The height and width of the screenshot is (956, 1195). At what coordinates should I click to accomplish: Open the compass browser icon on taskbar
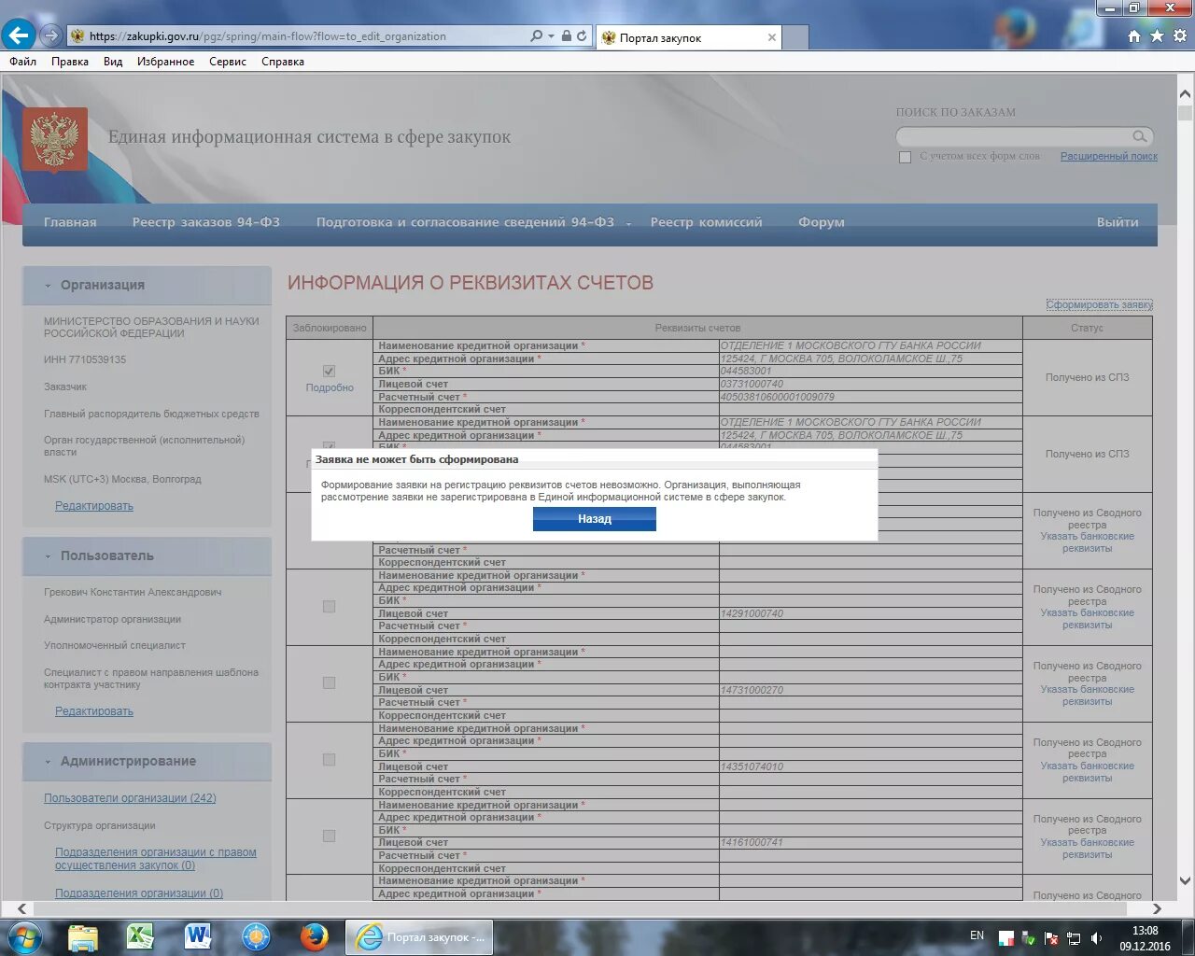pos(256,936)
